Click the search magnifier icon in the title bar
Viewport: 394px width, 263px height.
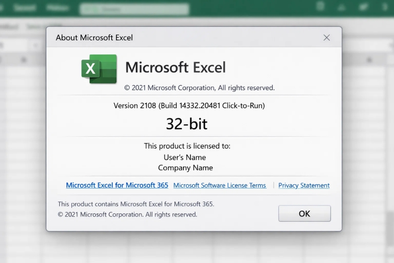88,8
